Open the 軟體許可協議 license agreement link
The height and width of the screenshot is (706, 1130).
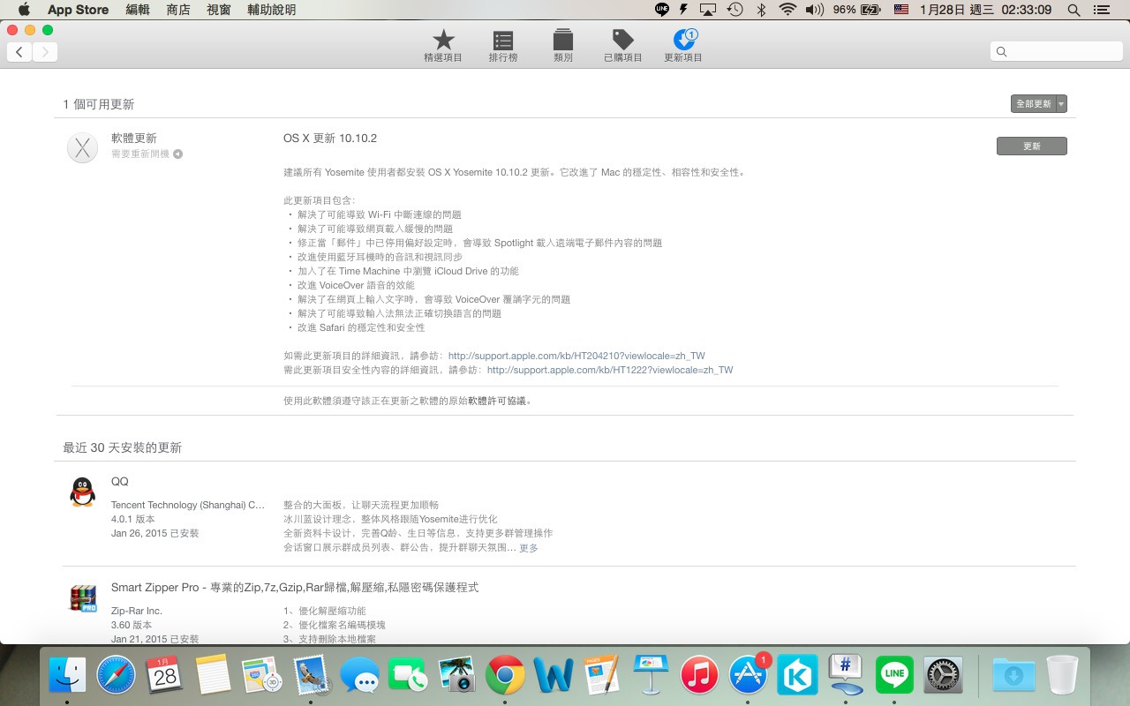tap(497, 401)
